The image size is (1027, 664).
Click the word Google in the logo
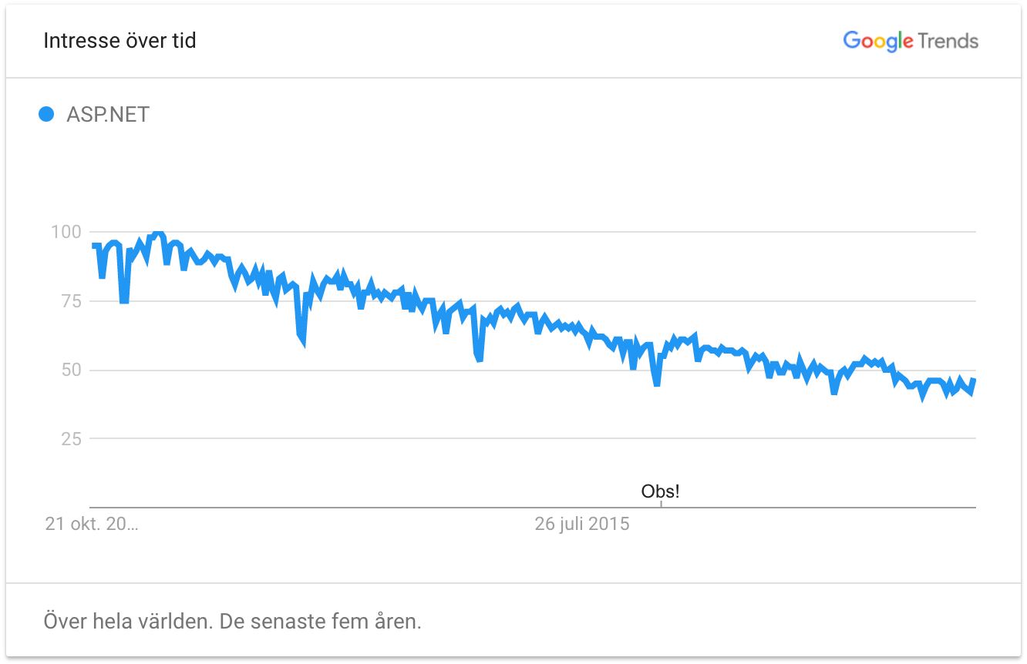tap(878, 42)
